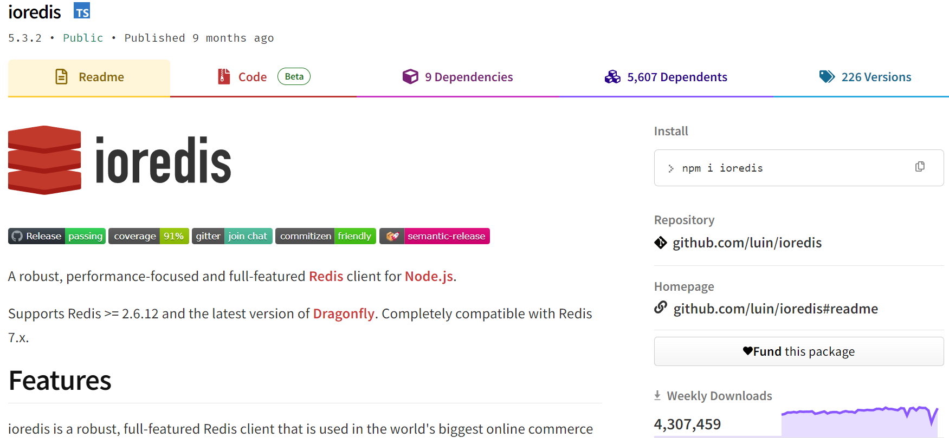Click the Weekly Downloads download arrow icon
The width and height of the screenshot is (949, 438).
[x=657, y=396]
